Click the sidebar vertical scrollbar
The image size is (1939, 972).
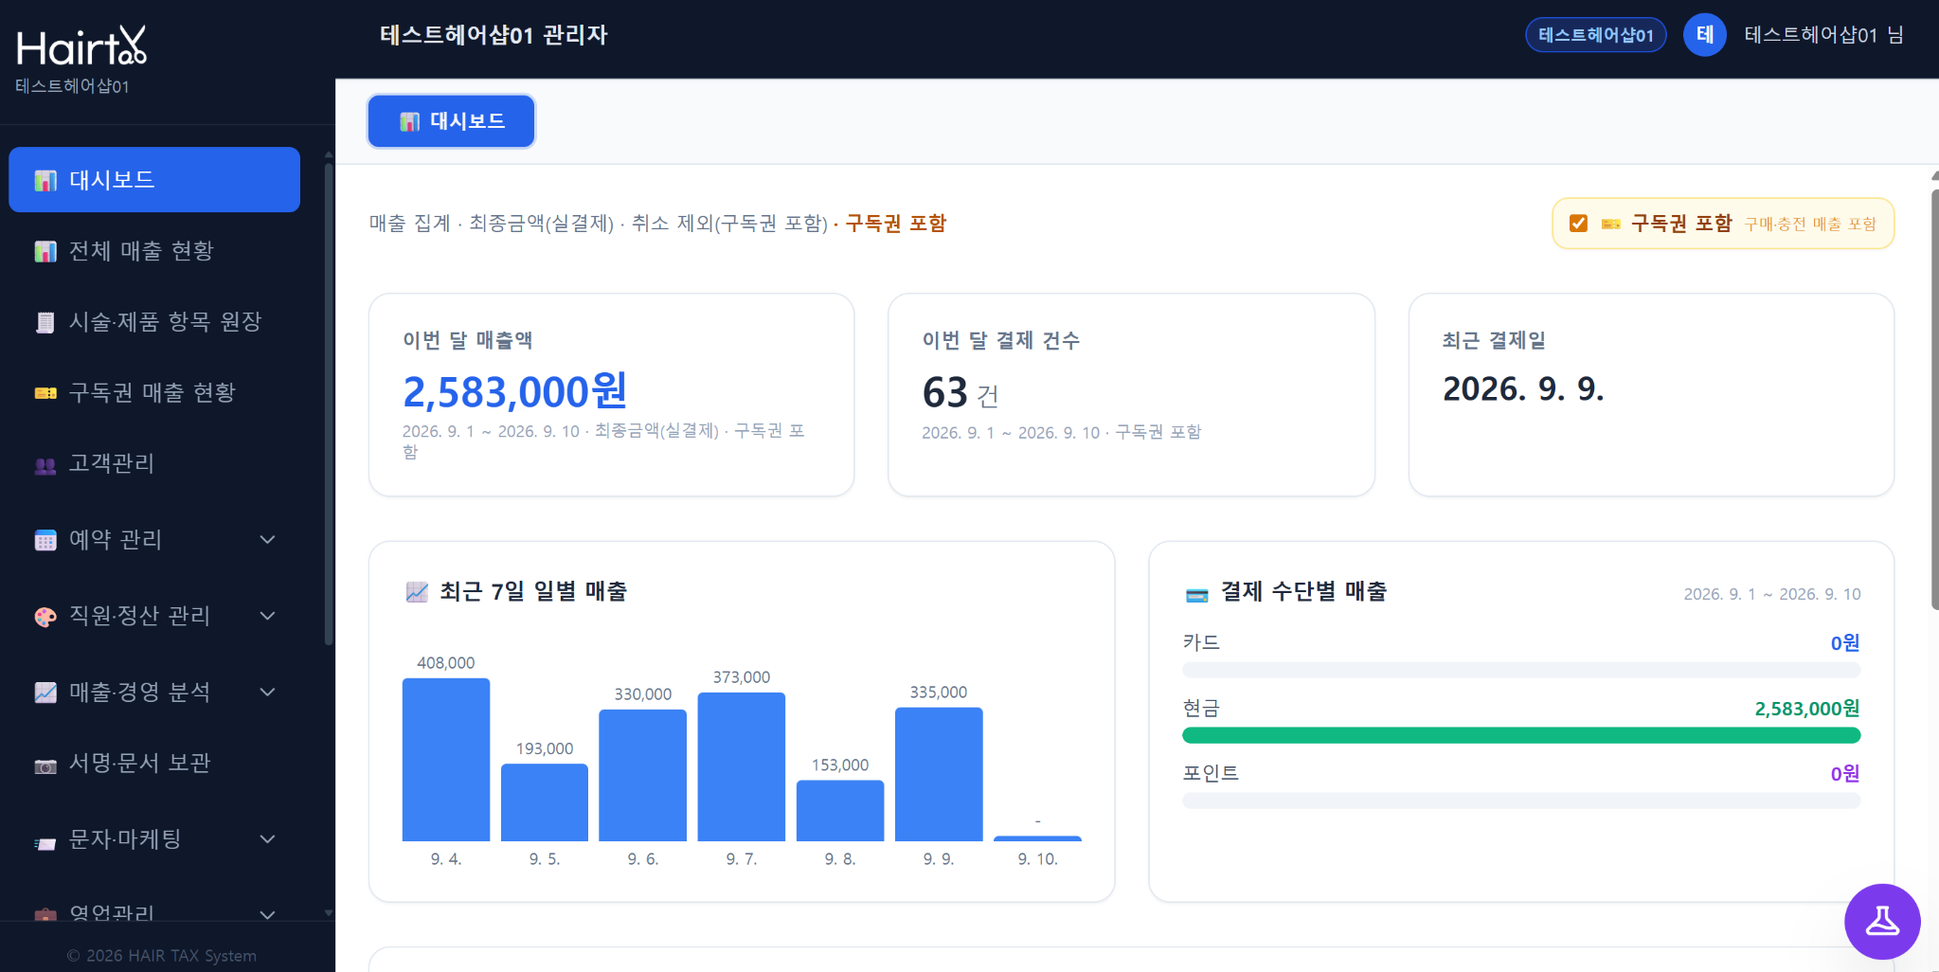click(x=329, y=403)
